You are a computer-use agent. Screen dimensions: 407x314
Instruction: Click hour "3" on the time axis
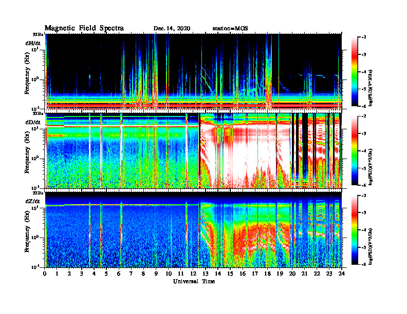(82, 273)
